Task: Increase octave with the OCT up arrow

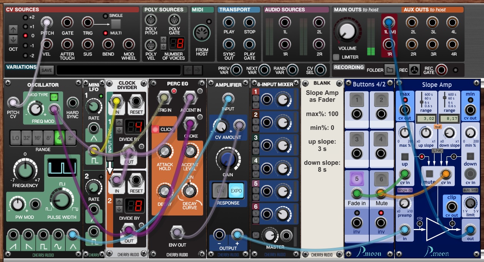Action: pyautogui.click(x=13, y=29)
